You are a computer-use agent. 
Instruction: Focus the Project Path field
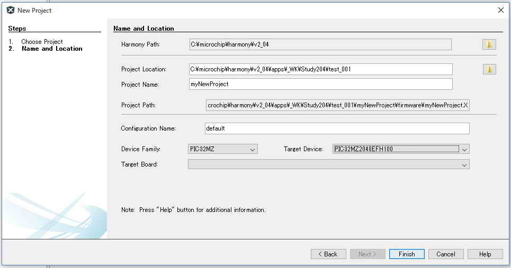tap(338, 105)
